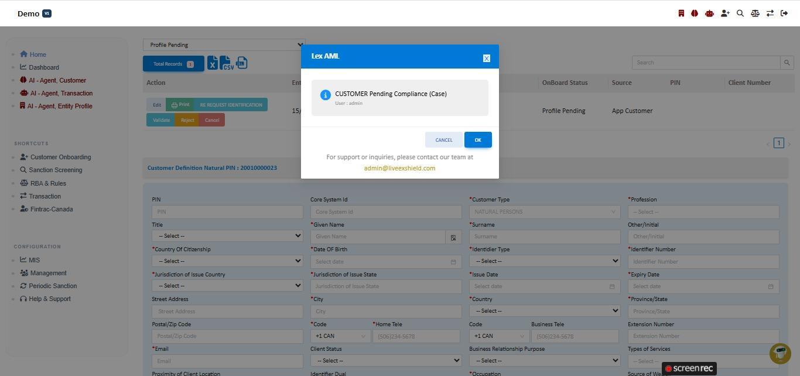
Task: Click the Validate button
Action: 161,120
